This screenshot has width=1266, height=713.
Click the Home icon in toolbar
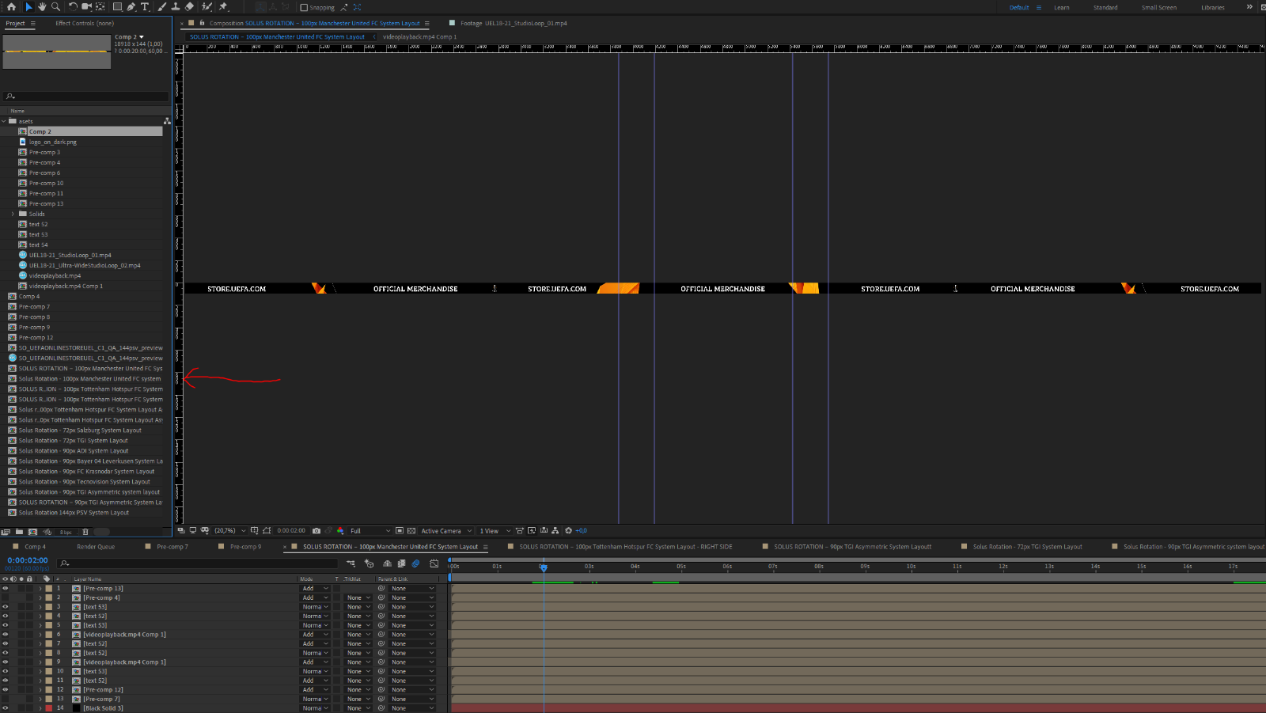[11, 6]
